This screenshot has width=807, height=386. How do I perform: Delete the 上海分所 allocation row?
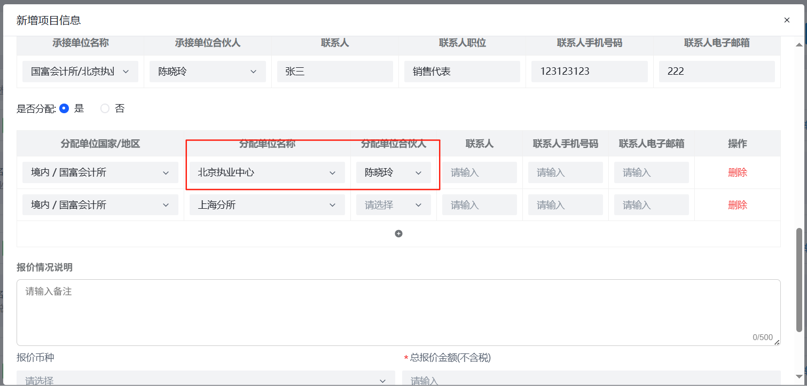[737, 205]
